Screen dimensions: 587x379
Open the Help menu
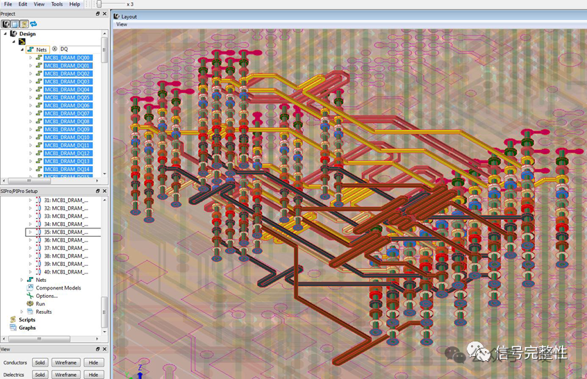tap(74, 4)
